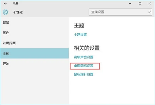The image size is (155, 105).
Task: Open 高级声音设置 link
Action: (x=84, y=57)
